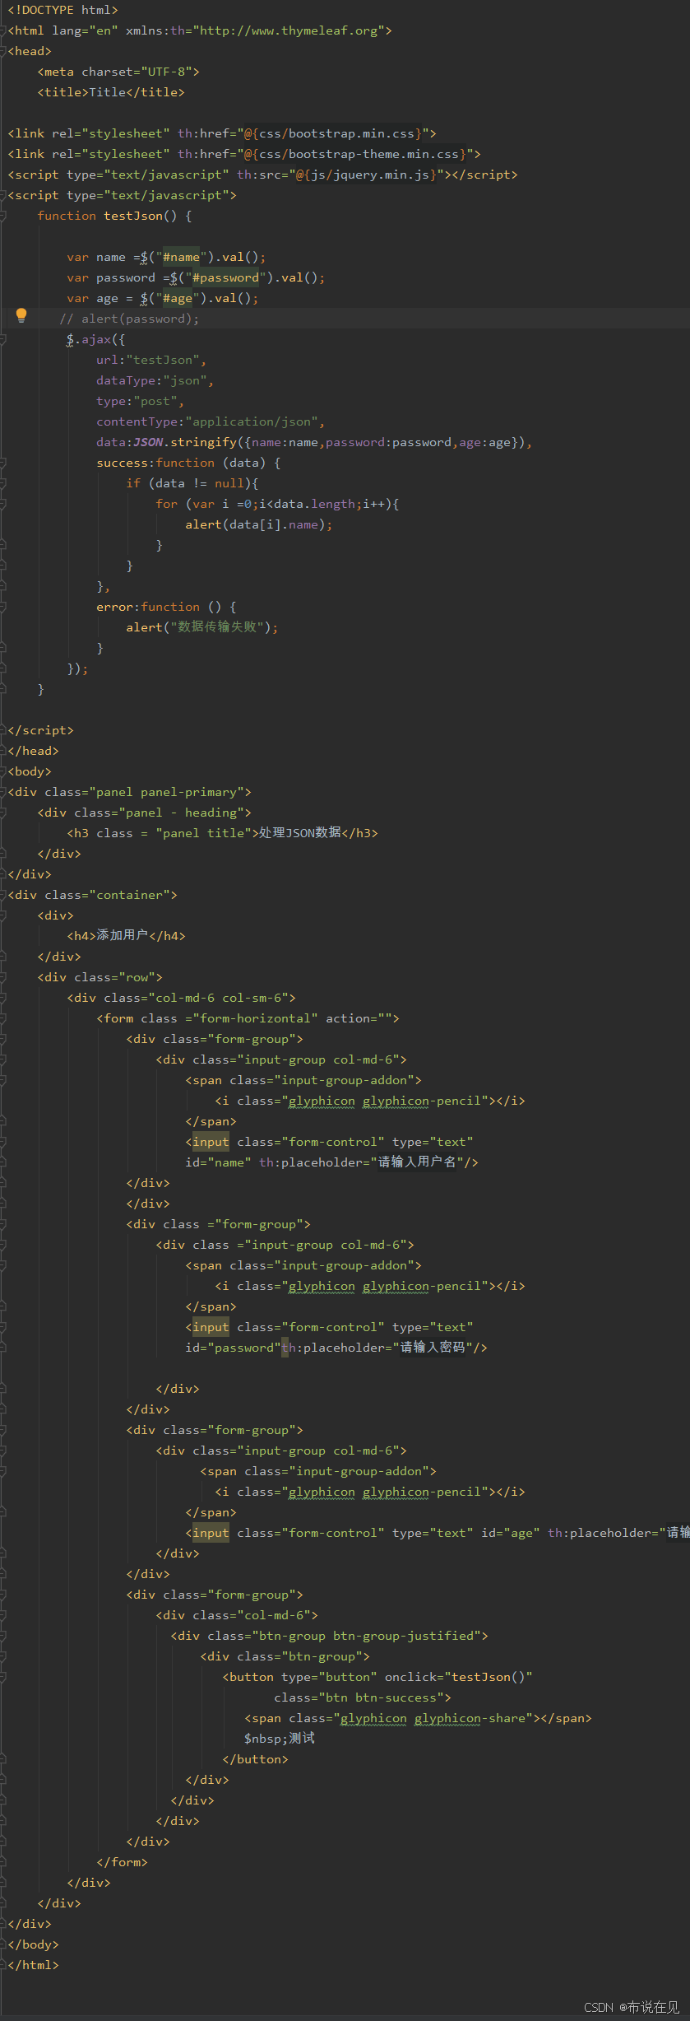Image resolution: width=690 pixels, height=2021 pixels.
Task: Click the dataType:"json" property
Action: 155,380
